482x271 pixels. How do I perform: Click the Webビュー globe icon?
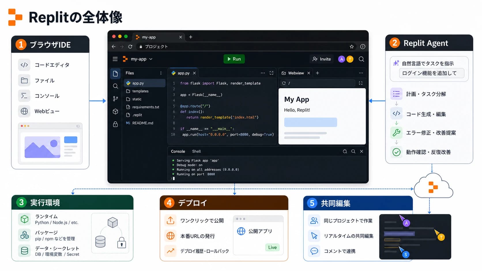click(x=24, y=111)
